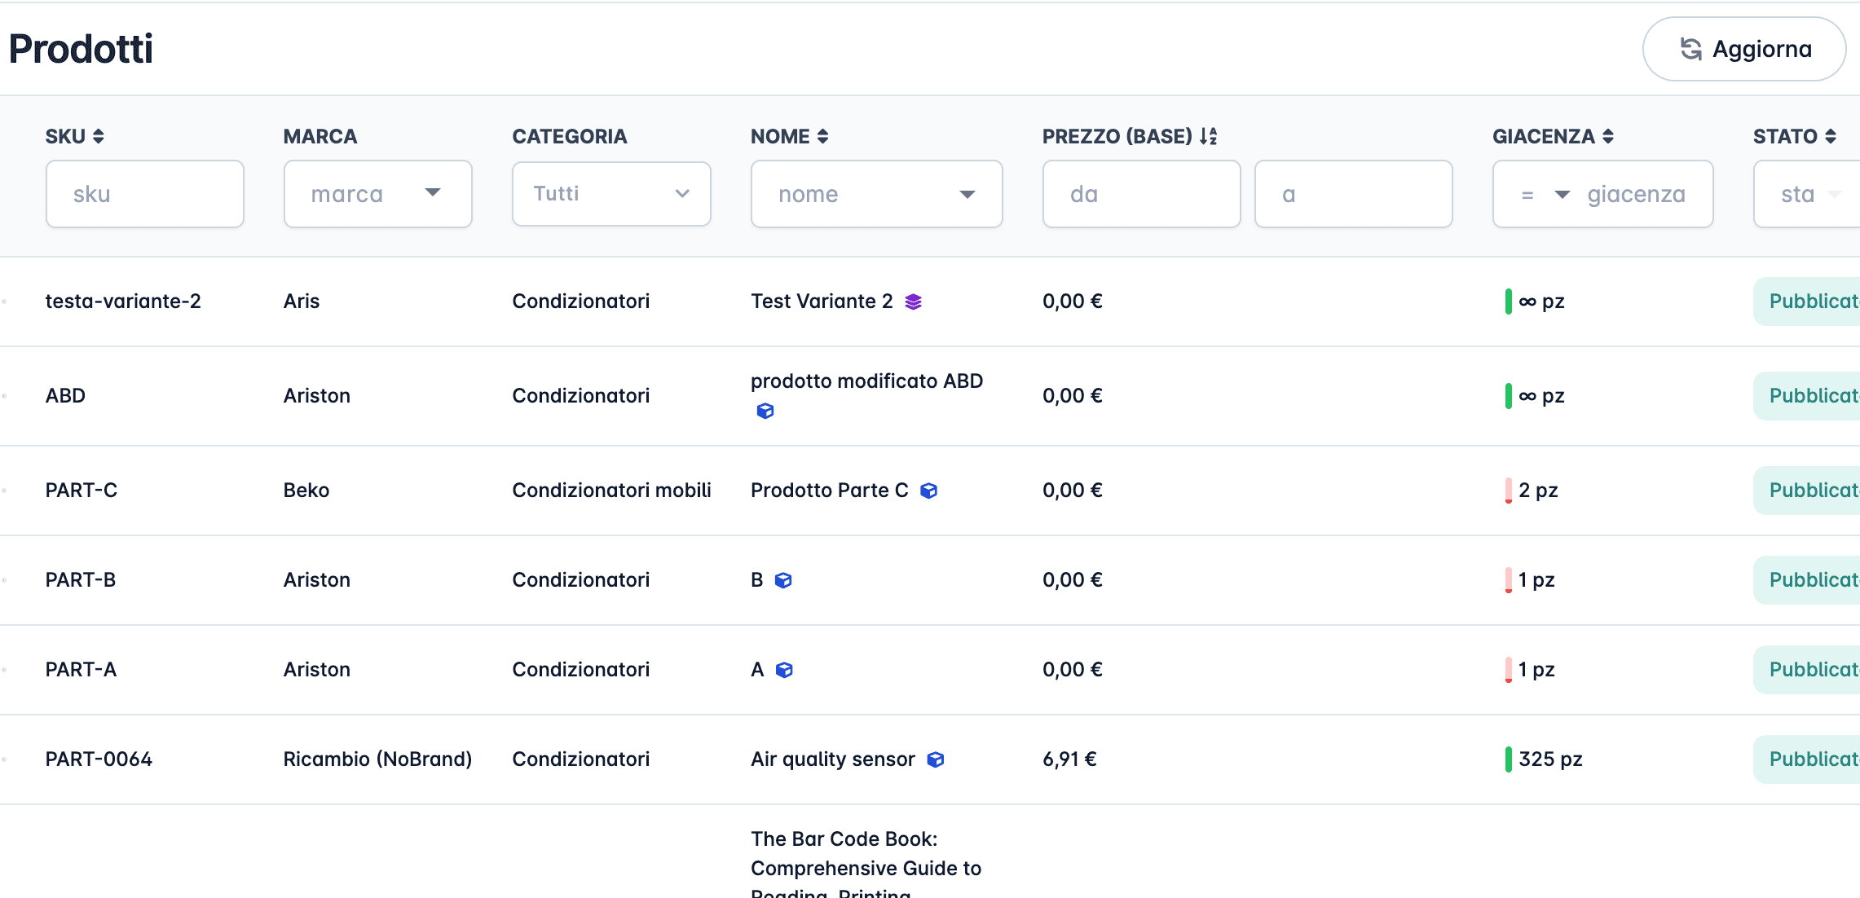This screenshot has height=898, width=1860.
Task: Click the Pubblicato badge for PART-0064
Action: (1818, 759)
